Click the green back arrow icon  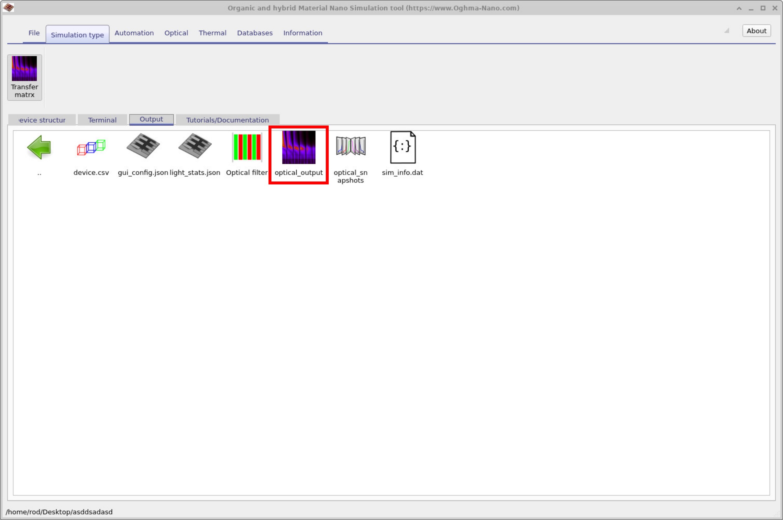(x=39, y=147)
